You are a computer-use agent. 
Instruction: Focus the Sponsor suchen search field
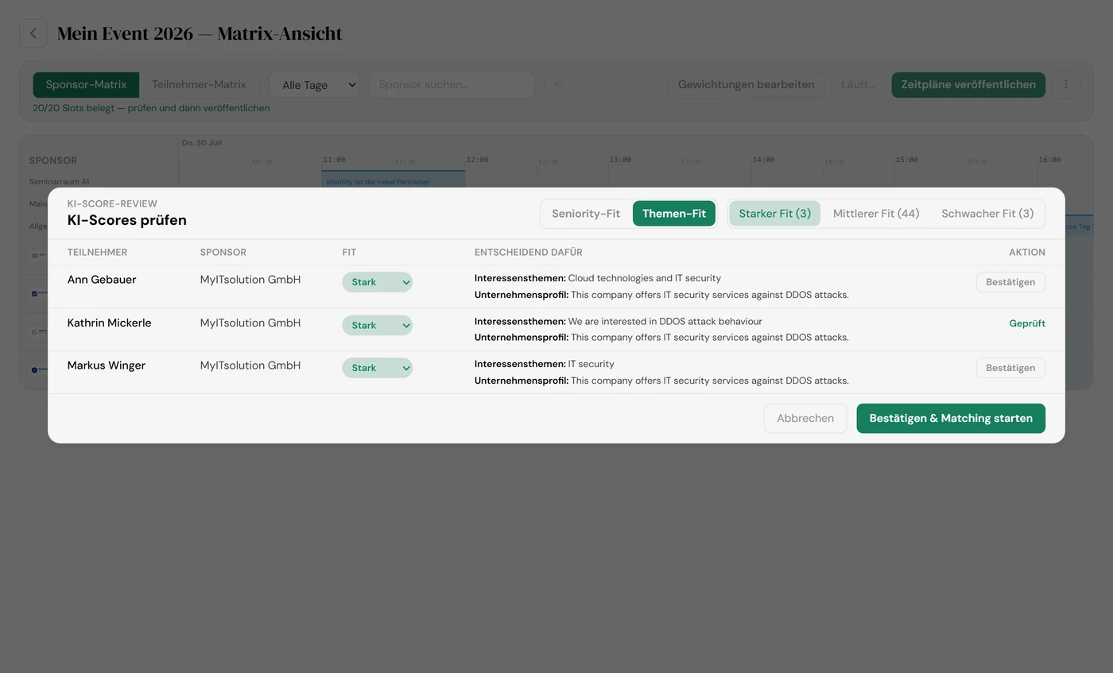[x=452, y=85]
